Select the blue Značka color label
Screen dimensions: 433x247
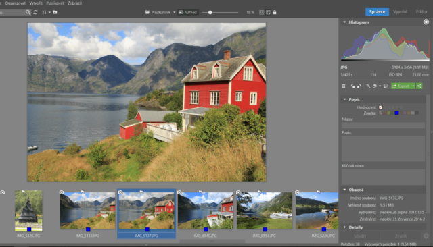point(397,113)
